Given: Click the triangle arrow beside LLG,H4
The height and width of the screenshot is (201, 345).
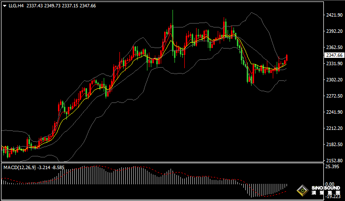Looking at the screenshot, I should click(x=4, y=6).
